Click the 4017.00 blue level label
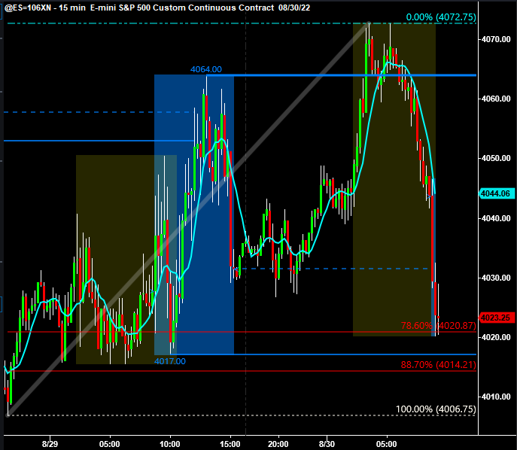517x450 pixels. (170, 361)
